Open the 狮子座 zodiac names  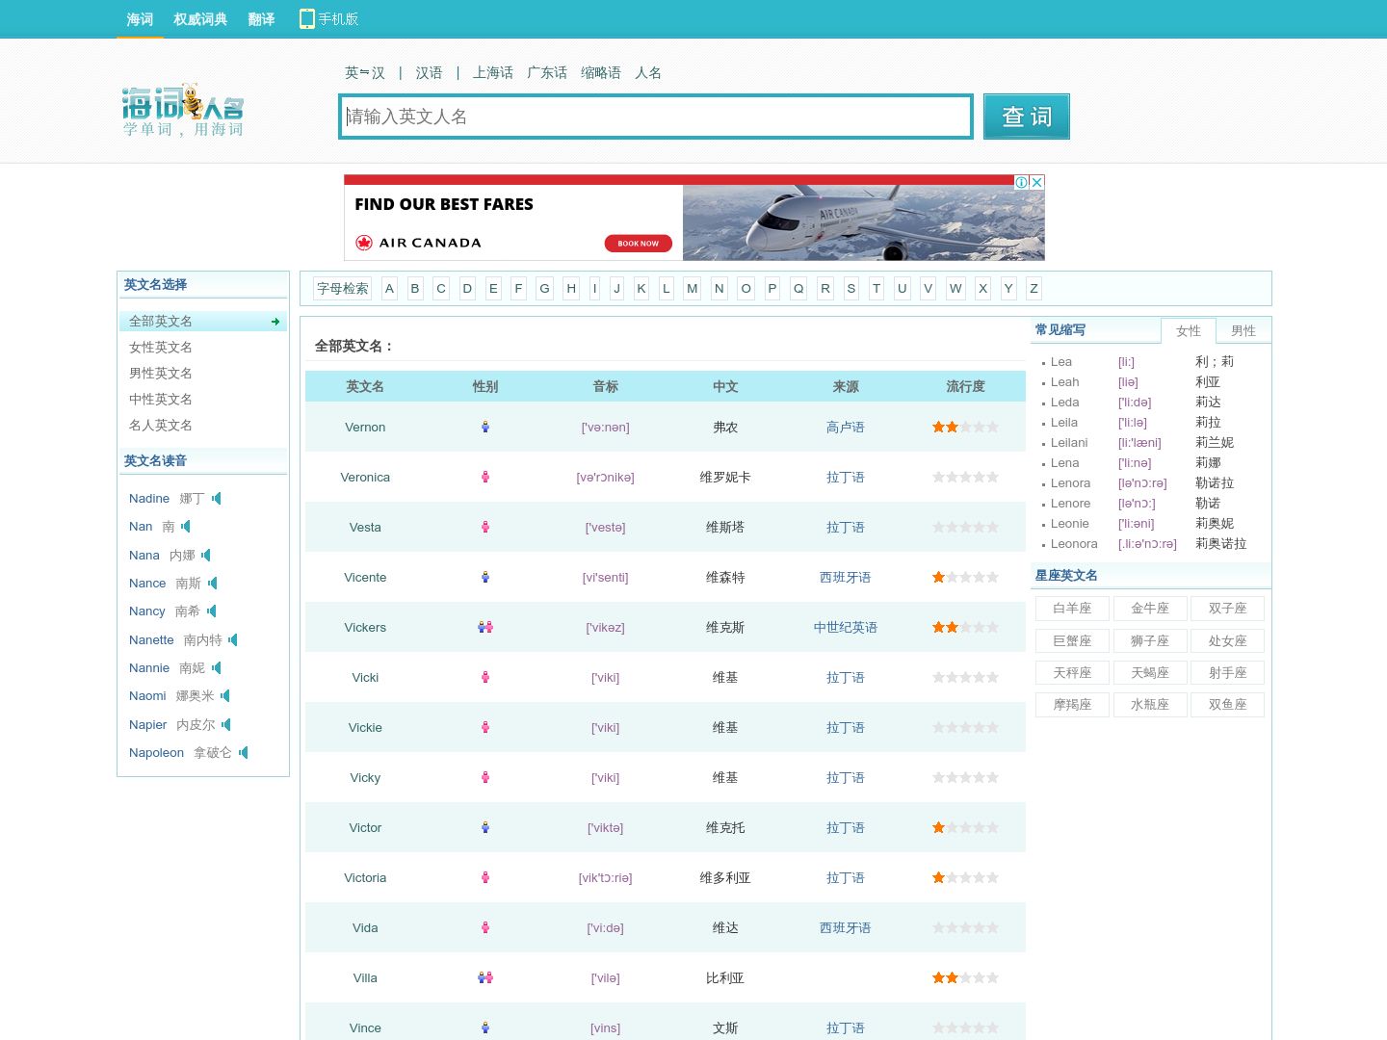(1150, 641)
